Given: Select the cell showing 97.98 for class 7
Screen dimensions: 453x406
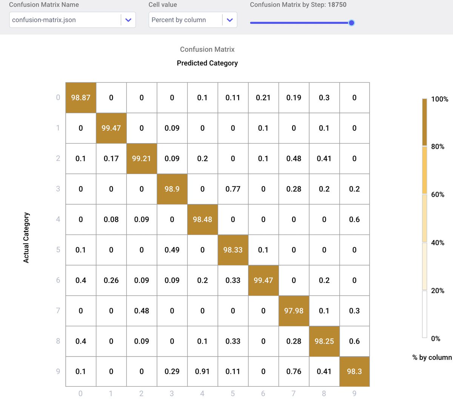Looking at the screenshot, I should [294, 310].
